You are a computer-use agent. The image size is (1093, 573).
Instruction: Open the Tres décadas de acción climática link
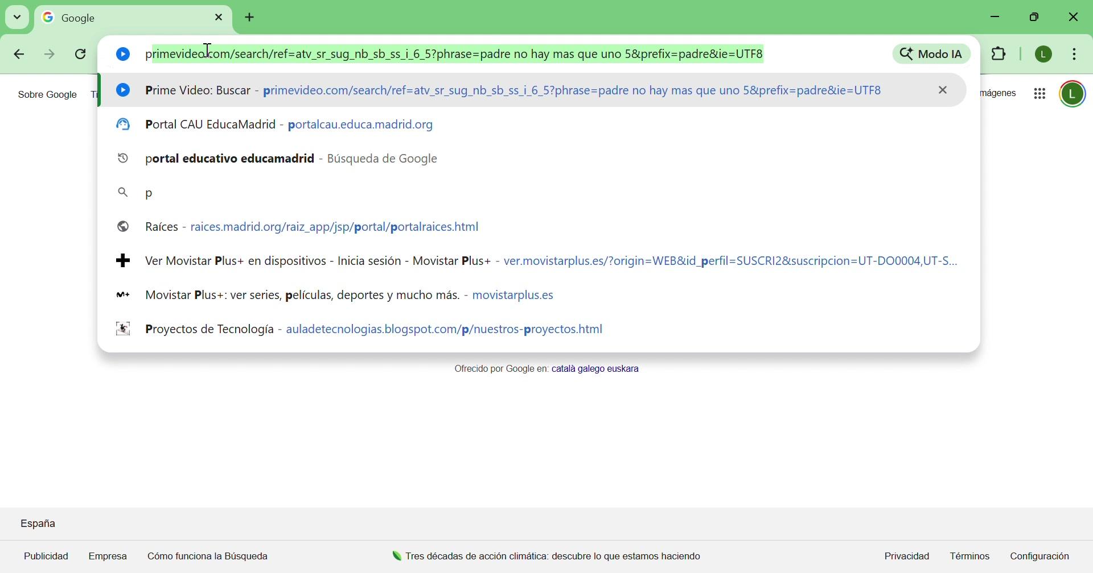546,557
